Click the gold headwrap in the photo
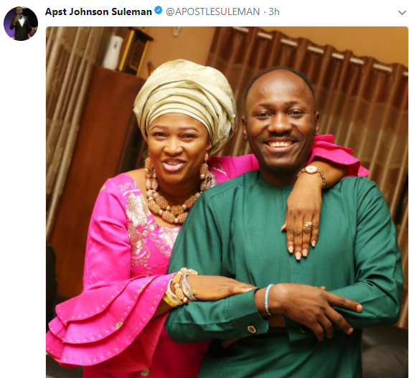Image resolution: width=409 pixels, height=378 pixels. [x=185, y=100]
